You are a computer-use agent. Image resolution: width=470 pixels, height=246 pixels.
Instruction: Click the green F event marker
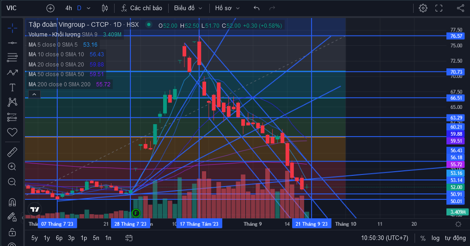click(x=136, y=213)
